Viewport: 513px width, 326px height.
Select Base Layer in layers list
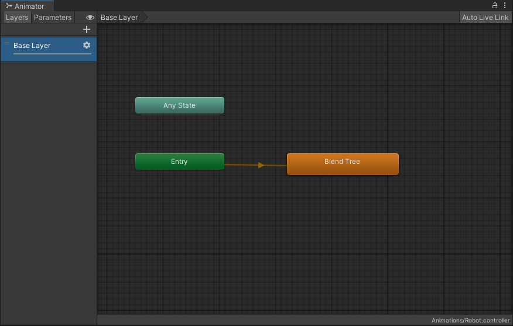pyautogui.click(x=49, y=49)
